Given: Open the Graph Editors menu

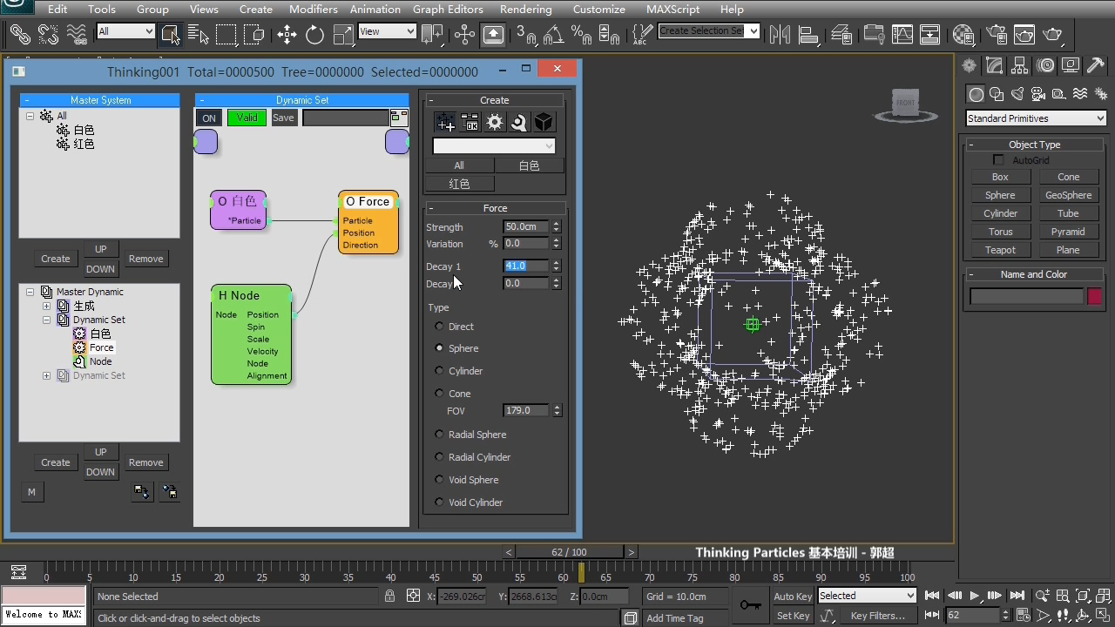Looking at the screenshot, I should [448, 9].
